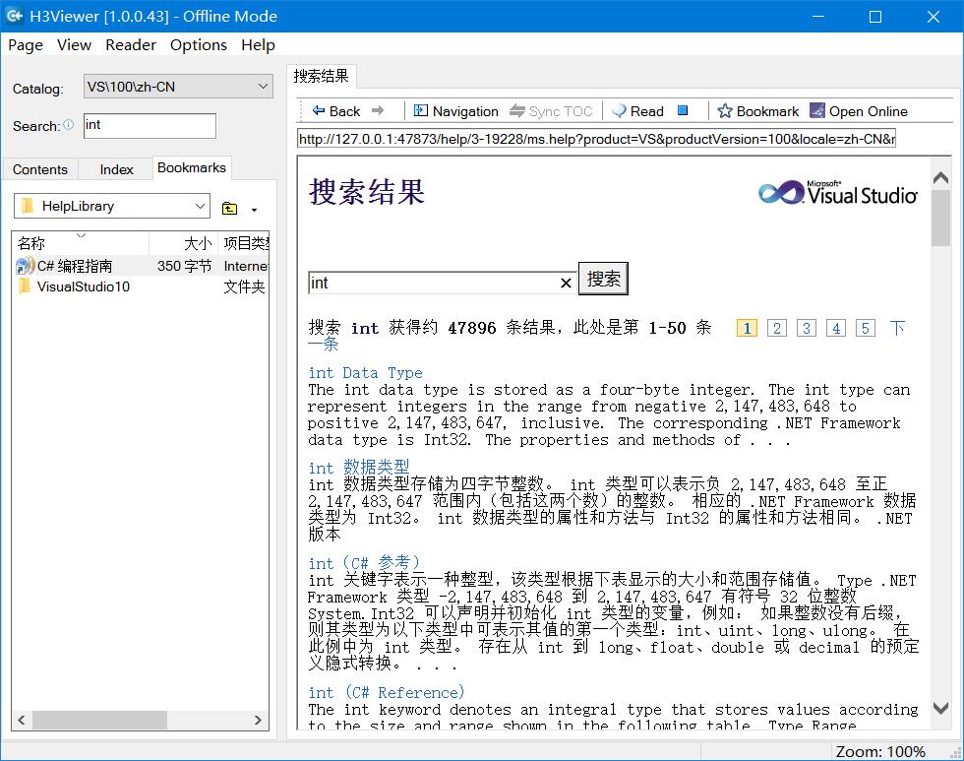Screen dimensions: 964x761
Task: Click the H3Viewer app icon in title bar
Action: click(14, 16)
